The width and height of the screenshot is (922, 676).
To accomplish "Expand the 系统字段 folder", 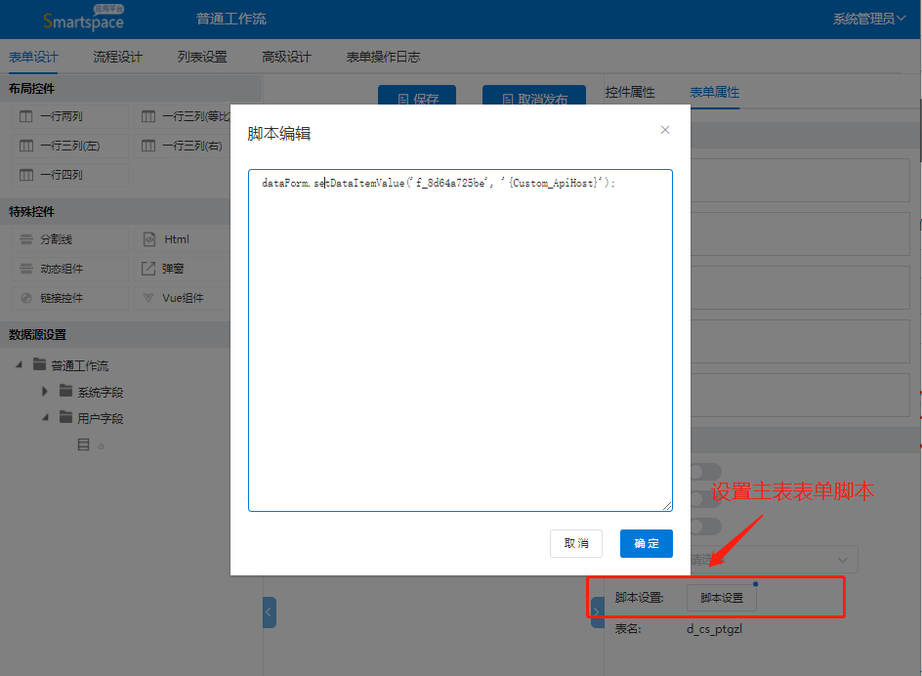I will click(x=45, y=392).
